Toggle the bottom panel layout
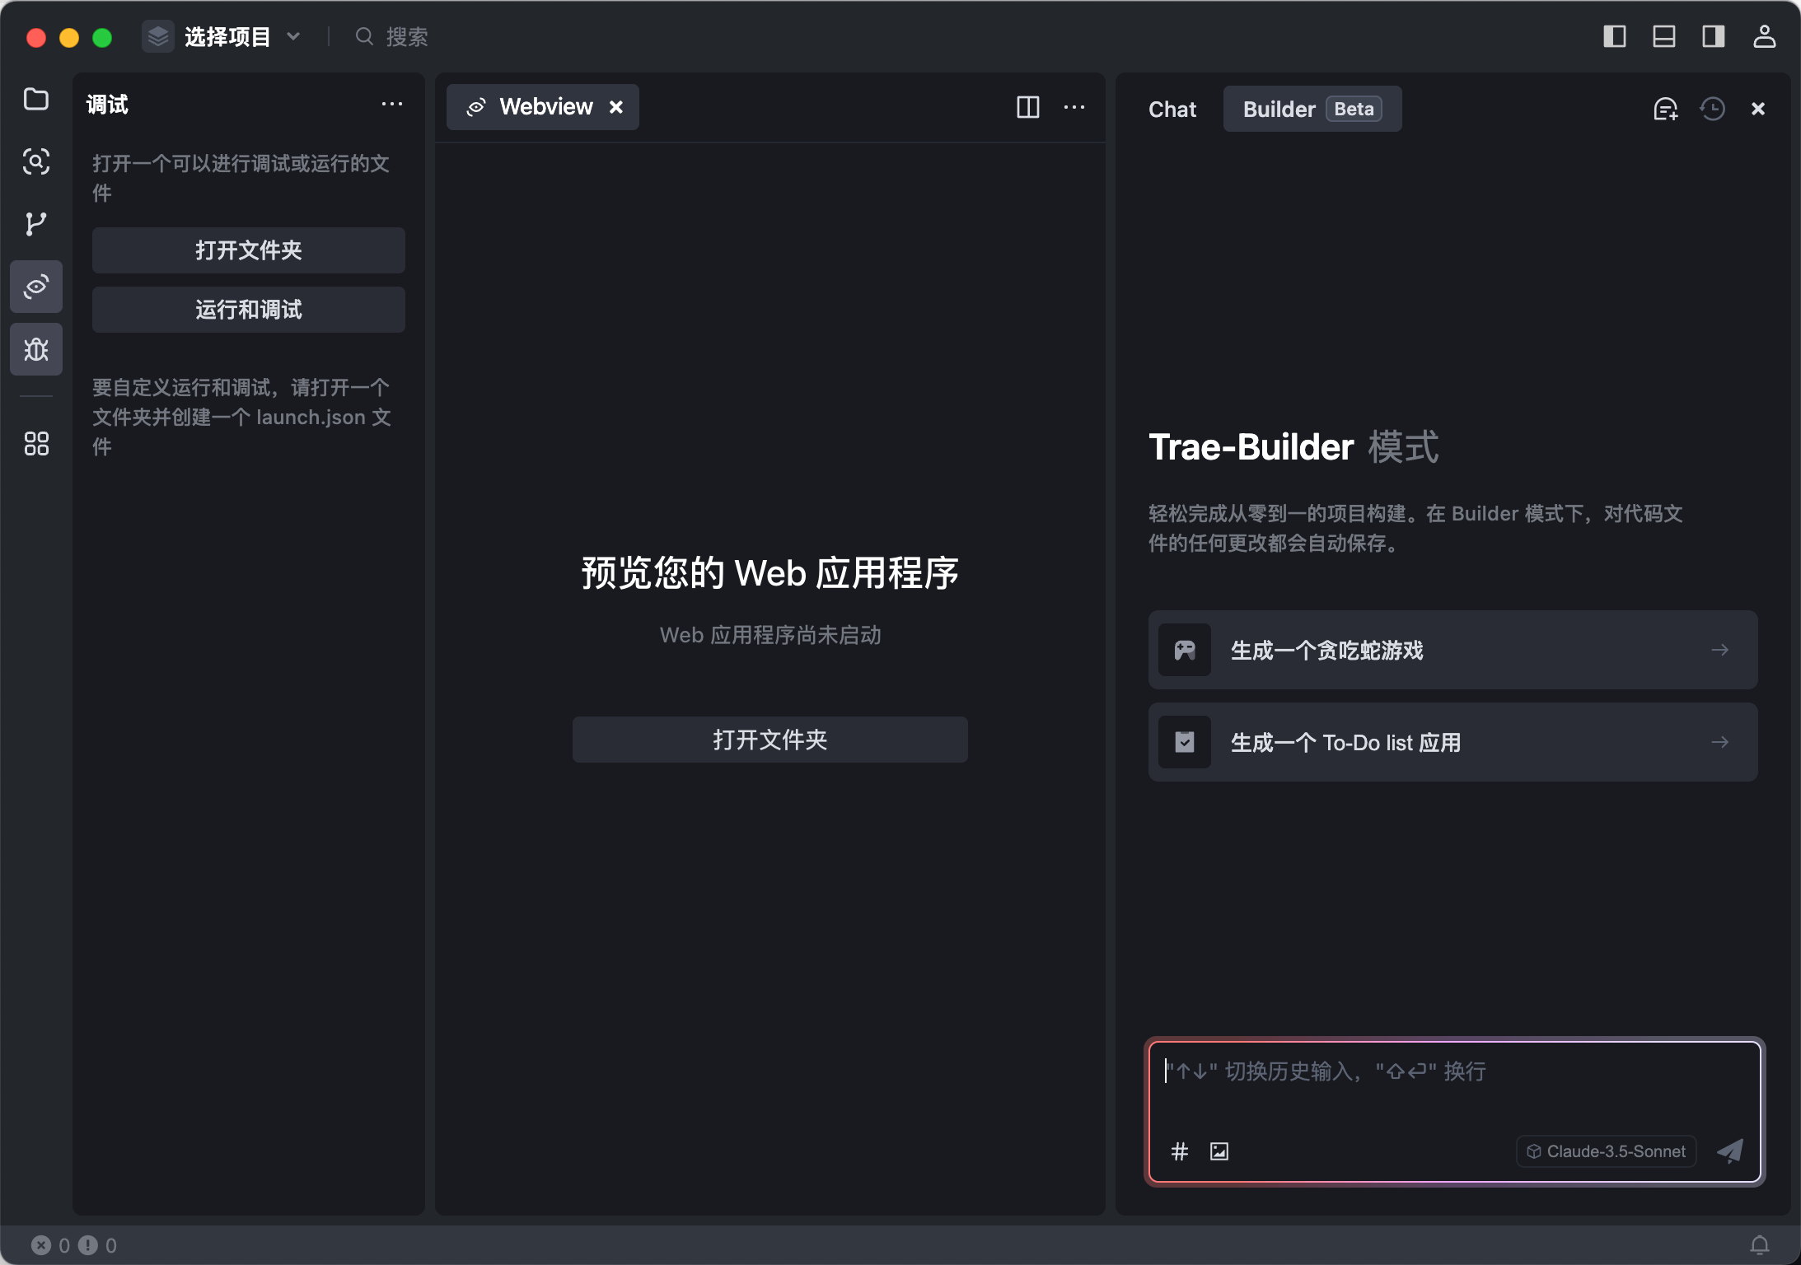This screenshot has height=1265, width=1801. click(x=1663, y=37)
